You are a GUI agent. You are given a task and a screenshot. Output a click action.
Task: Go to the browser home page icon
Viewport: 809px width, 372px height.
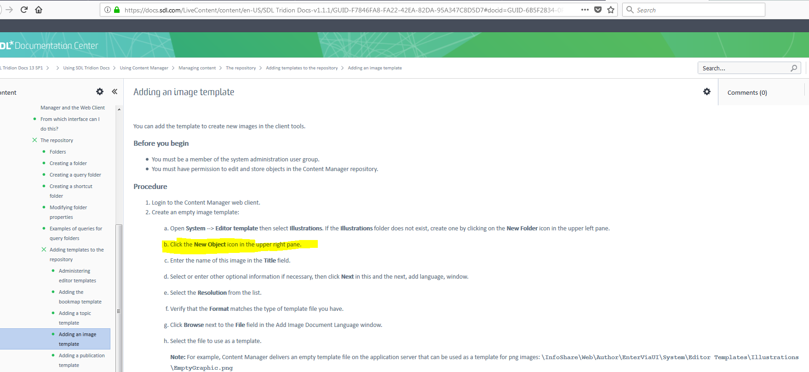pyautogui.click(x=39, y=10)
